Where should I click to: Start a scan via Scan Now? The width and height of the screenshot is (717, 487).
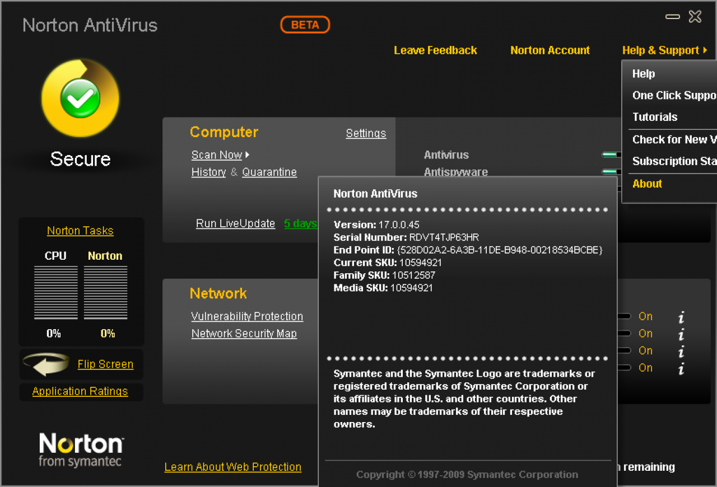click(217, 155)
